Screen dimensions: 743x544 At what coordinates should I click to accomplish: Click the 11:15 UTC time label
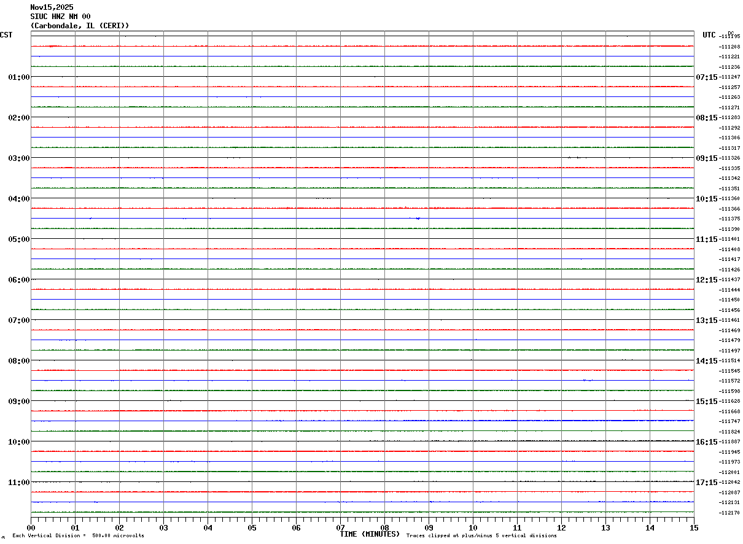pyautogui.click(x=706, y=239)
